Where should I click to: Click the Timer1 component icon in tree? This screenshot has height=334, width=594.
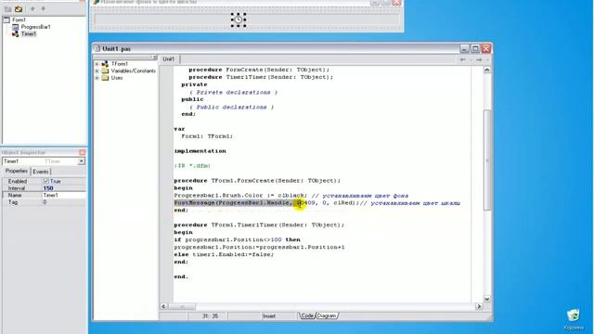pos(15,33)
